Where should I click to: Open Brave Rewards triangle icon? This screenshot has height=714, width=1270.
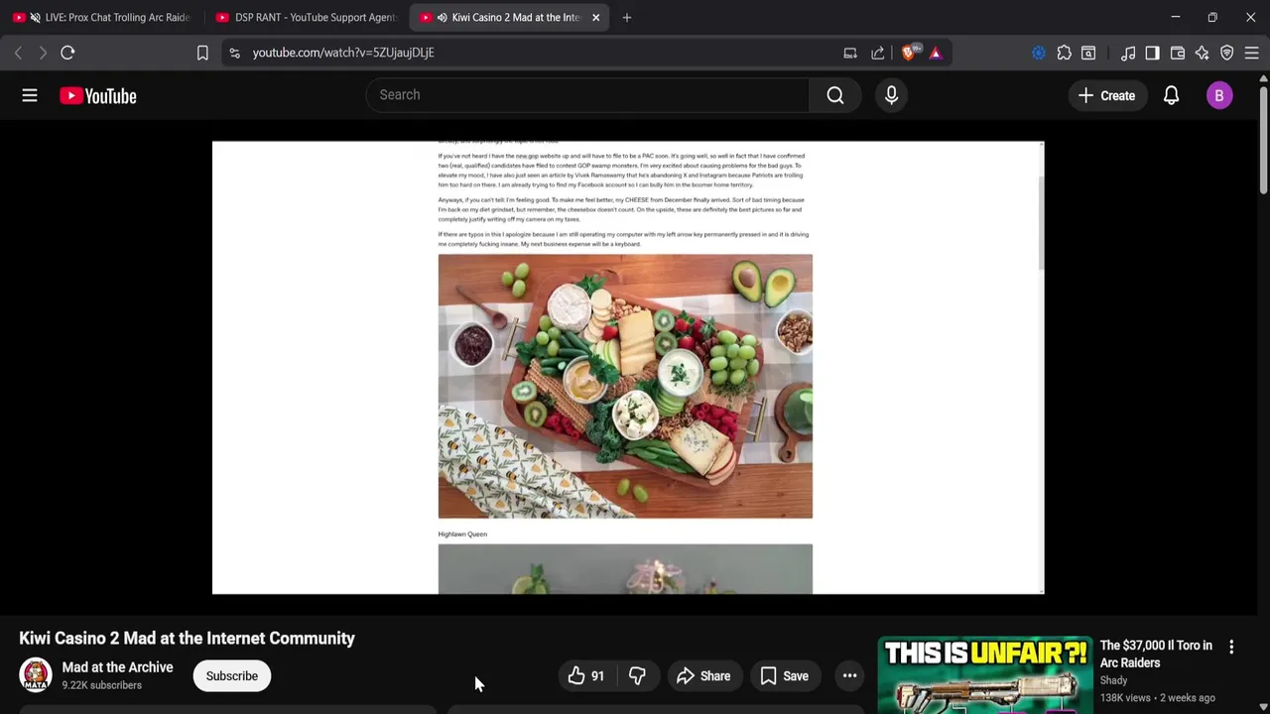(x=936, y=53)
